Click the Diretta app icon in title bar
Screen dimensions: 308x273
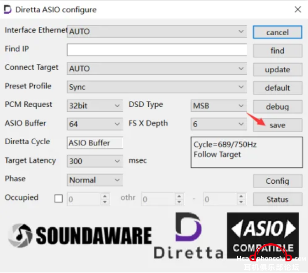point(8,10)
